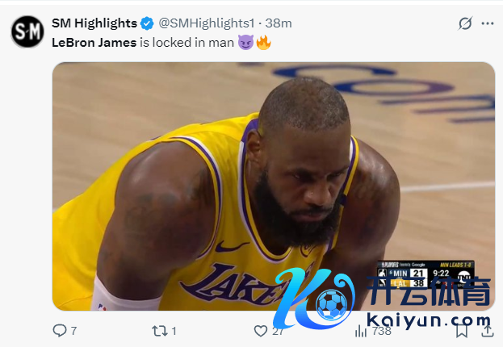This screenshot has height=347, width=503.
Task: Share the post via the upload arrow icon
Action: tap(486, 330)
